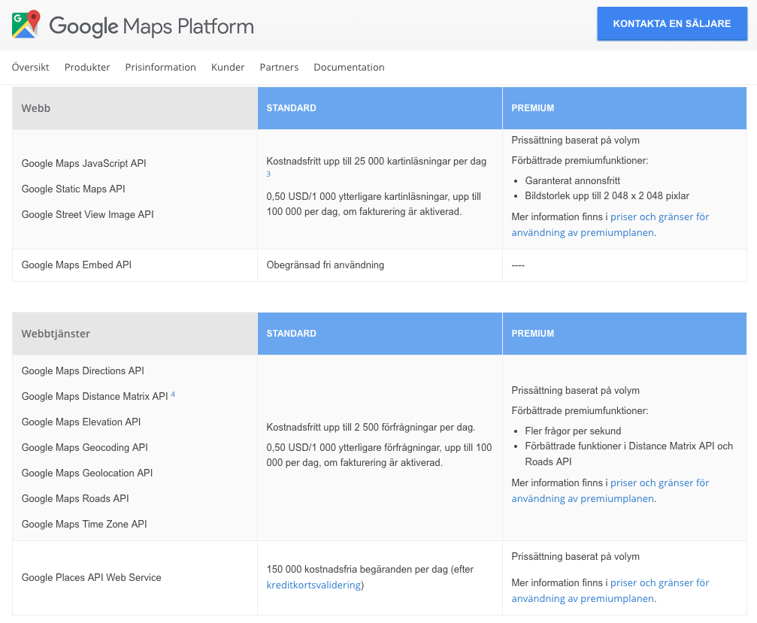757x623 pixels.
Task: Select the Google Maps Geocoding API text
Action: coord(85,447)
